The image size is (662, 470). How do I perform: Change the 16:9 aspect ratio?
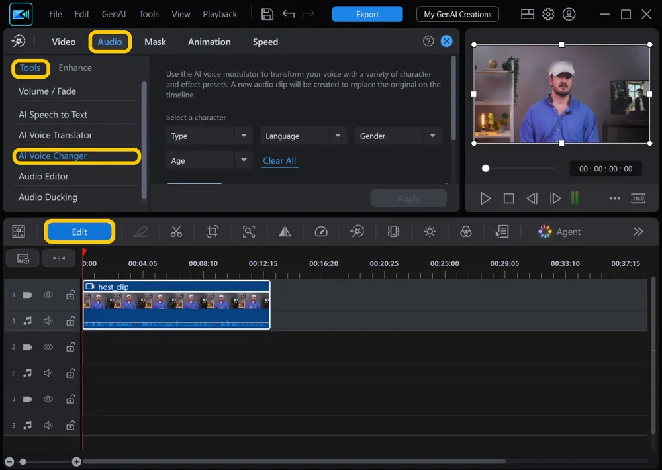[638, 198]
